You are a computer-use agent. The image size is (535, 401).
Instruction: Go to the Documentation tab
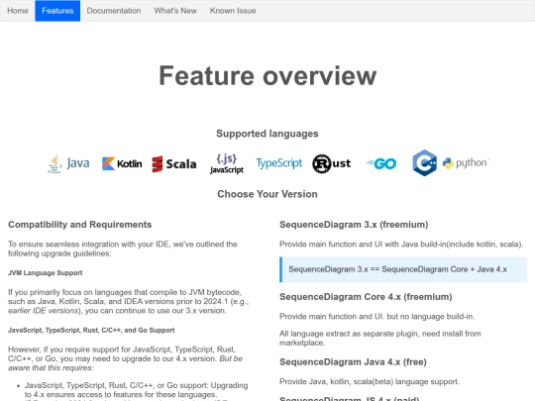click(114, 11)
